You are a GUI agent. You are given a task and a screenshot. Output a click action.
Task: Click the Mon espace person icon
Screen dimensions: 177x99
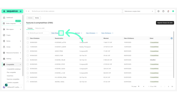pyautogui.click(x=4, y=29)
